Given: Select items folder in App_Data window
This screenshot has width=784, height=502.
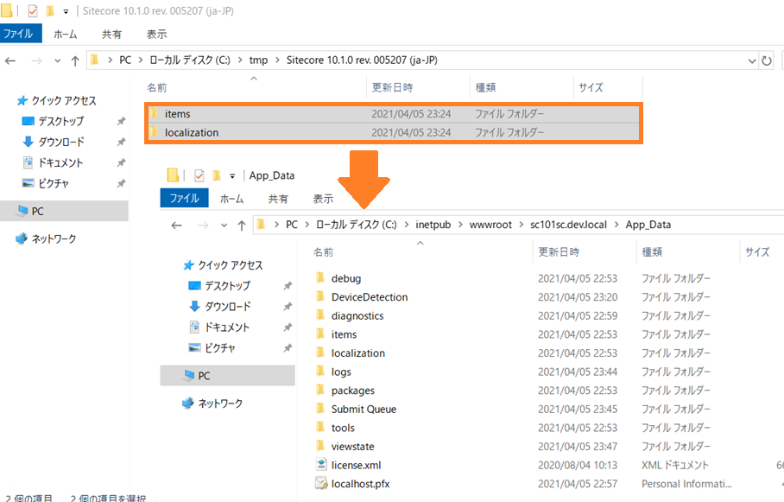Looking at the screenshot, I should [344, 334].
